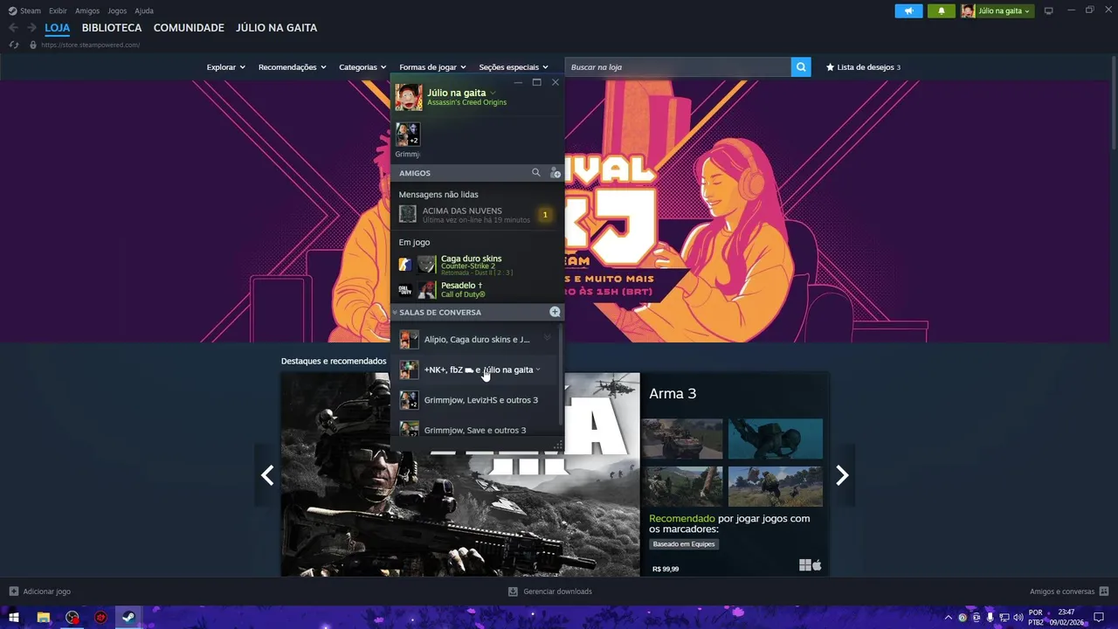This screenshot has width=1118, height=629.
Task: Open chat room Grimmjow, Save e outros
Action: click(x=473, y=428)
